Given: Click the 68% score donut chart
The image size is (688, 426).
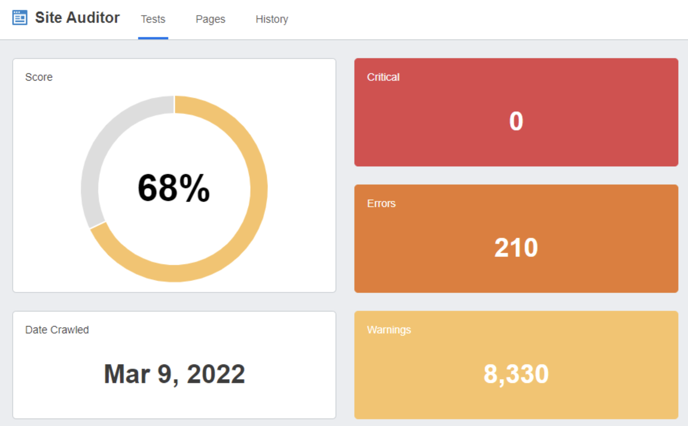Looking at the screenshot, I should click(174, 189).
